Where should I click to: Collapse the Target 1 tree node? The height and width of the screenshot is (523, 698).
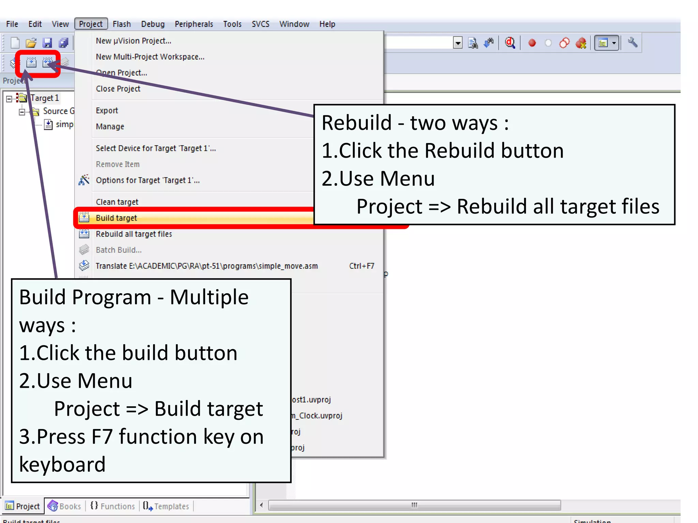tap(9, 99)
